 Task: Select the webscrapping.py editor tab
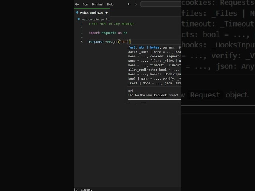pos(92,12)
